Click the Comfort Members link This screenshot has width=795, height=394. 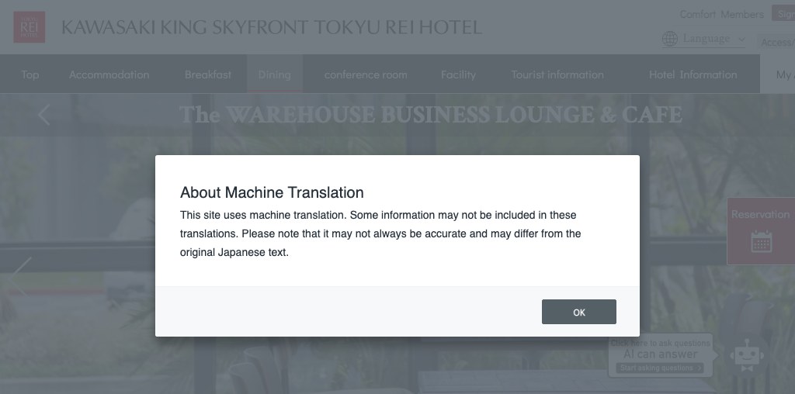click(x=721, y=14)
